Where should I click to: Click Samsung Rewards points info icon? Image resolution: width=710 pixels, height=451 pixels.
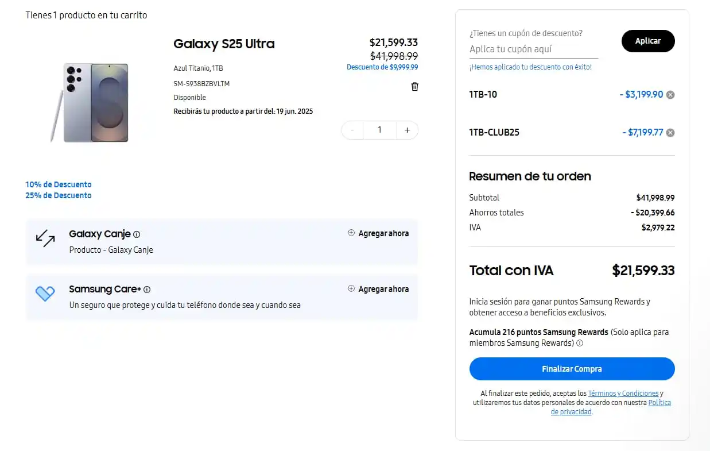pyautogui.click(x=580, y=344)
